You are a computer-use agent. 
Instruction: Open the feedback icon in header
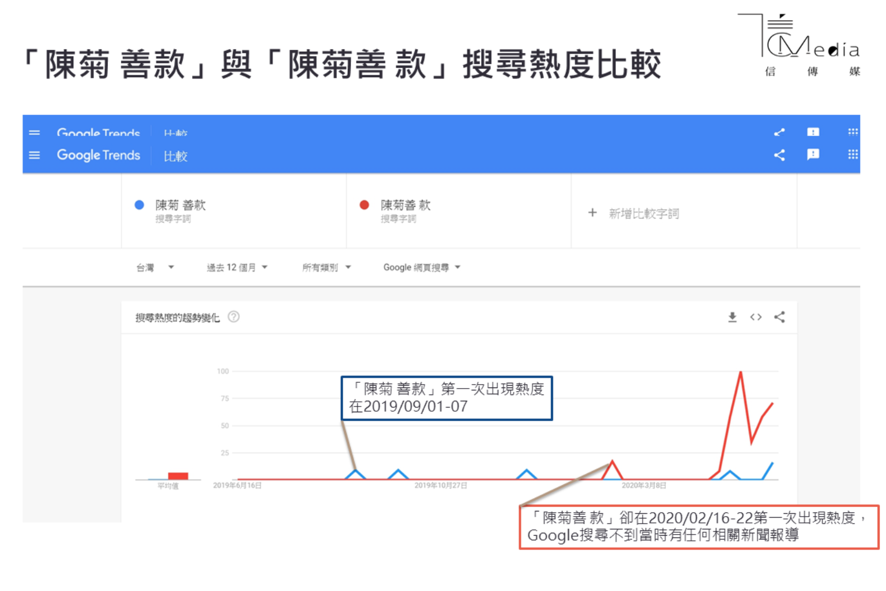coord(813,155)
